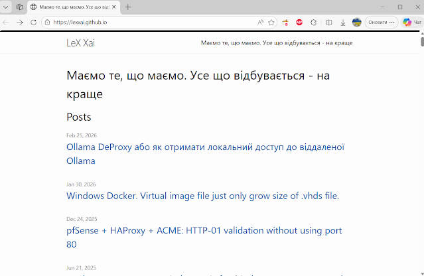Open the Windows Docker virtual image post
This screenshot has height=276, width=424.
click(x=202, y=196)
